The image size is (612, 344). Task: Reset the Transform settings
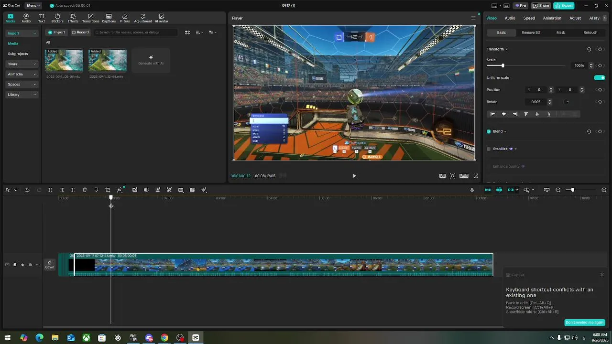(x=589, y=49)
